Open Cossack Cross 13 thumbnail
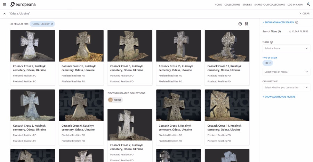This screenshot has height=162, width=313. (81, 46)
